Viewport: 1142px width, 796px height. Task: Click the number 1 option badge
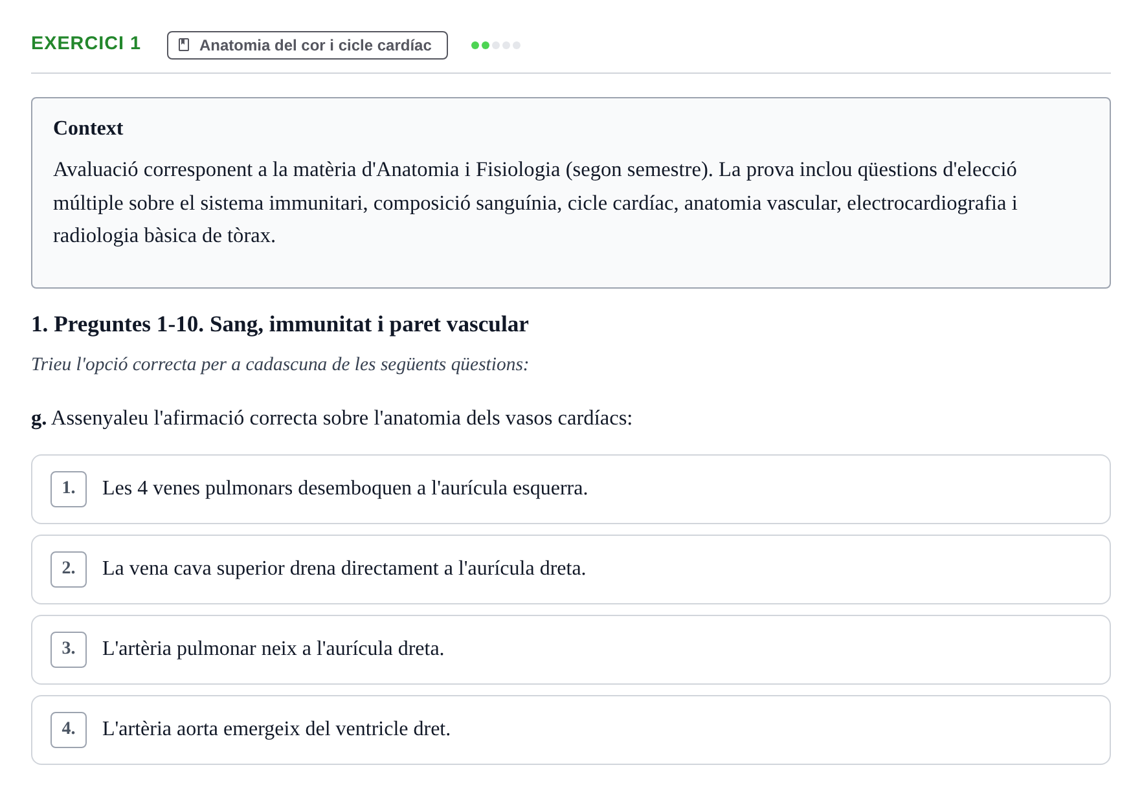(69, 489)
